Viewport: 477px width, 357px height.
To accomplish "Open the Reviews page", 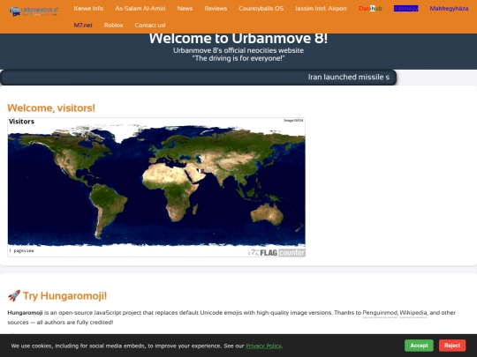I will (x=216, y=9).
